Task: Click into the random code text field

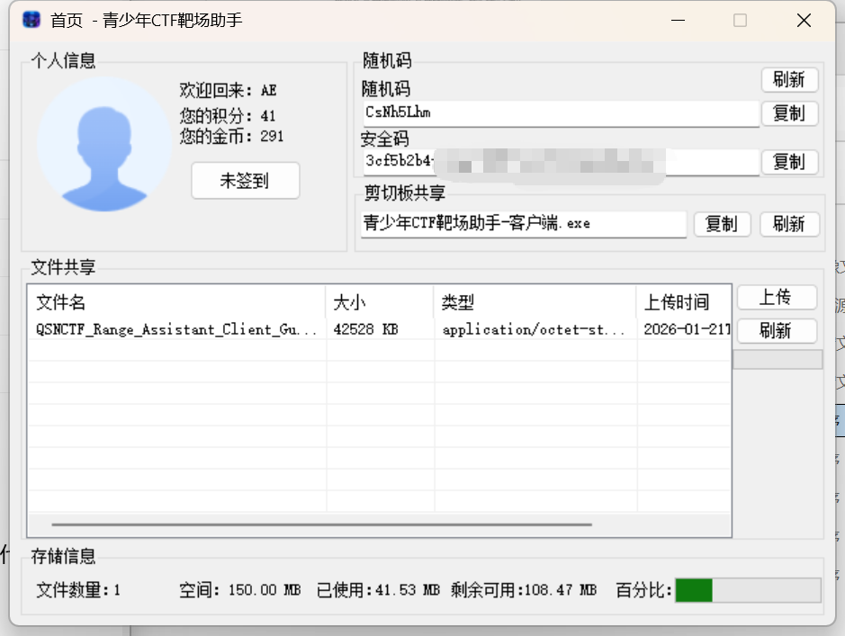Action: point(558,113)
